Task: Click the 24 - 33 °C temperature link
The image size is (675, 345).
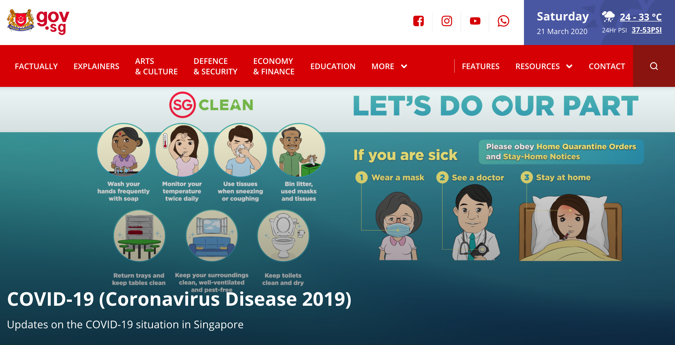Action: 640,17
